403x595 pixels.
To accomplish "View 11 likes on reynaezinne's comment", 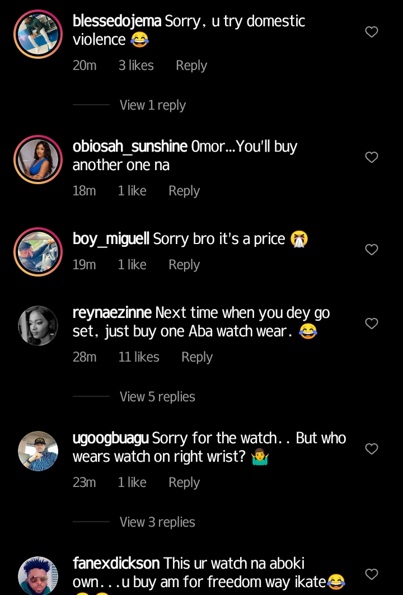I will [x=139, y=357].
